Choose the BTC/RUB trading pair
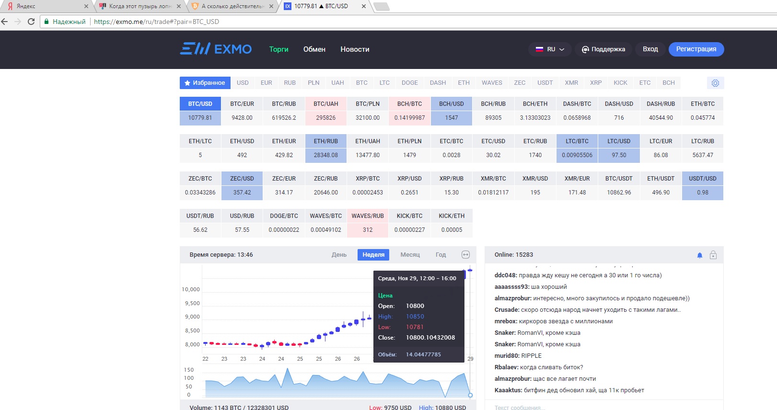Viewport: 777px width, 410px height. coord(284,111)
